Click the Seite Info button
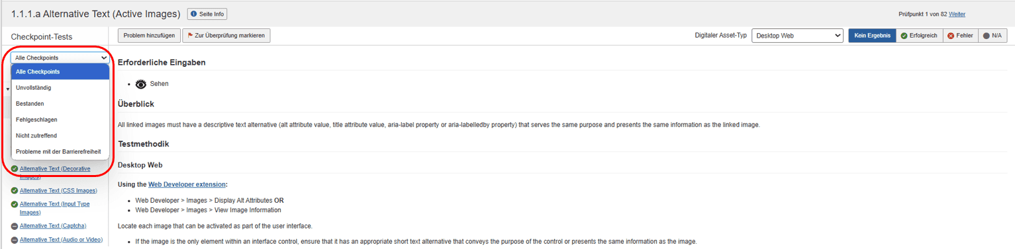The width and height of the screenshot is (1015, 249). click(207, 14)
